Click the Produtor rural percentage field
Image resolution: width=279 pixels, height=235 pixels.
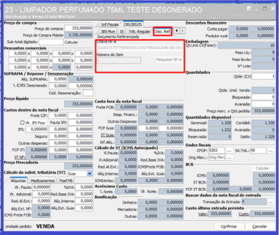[x=239, y=36]
